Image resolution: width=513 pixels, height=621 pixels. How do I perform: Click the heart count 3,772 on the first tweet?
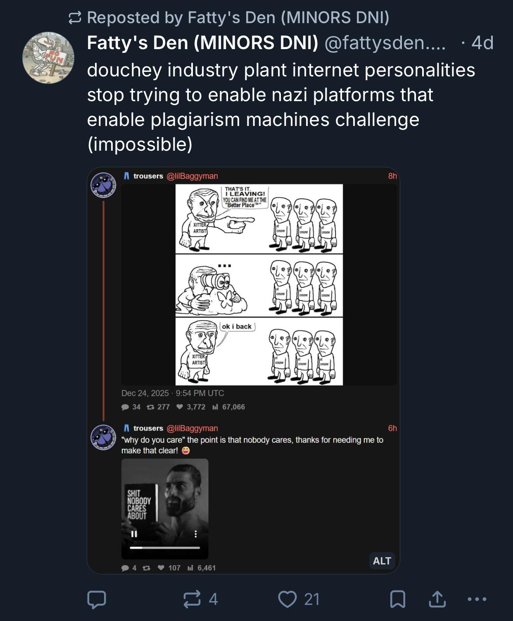click(191, 407)
